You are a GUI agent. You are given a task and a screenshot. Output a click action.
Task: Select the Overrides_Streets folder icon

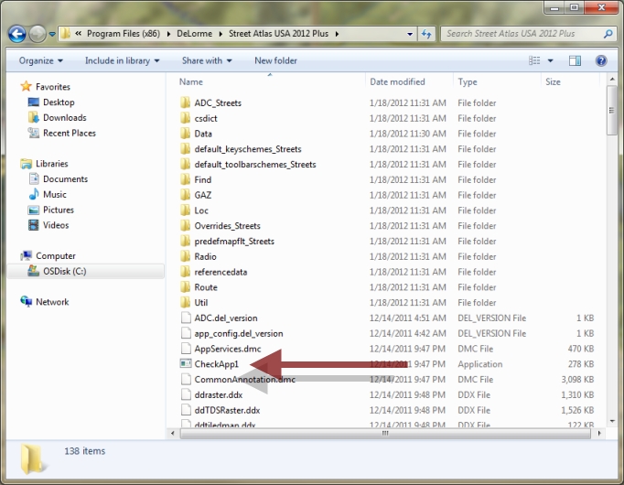pyautogui.click(x=185, y=226)
